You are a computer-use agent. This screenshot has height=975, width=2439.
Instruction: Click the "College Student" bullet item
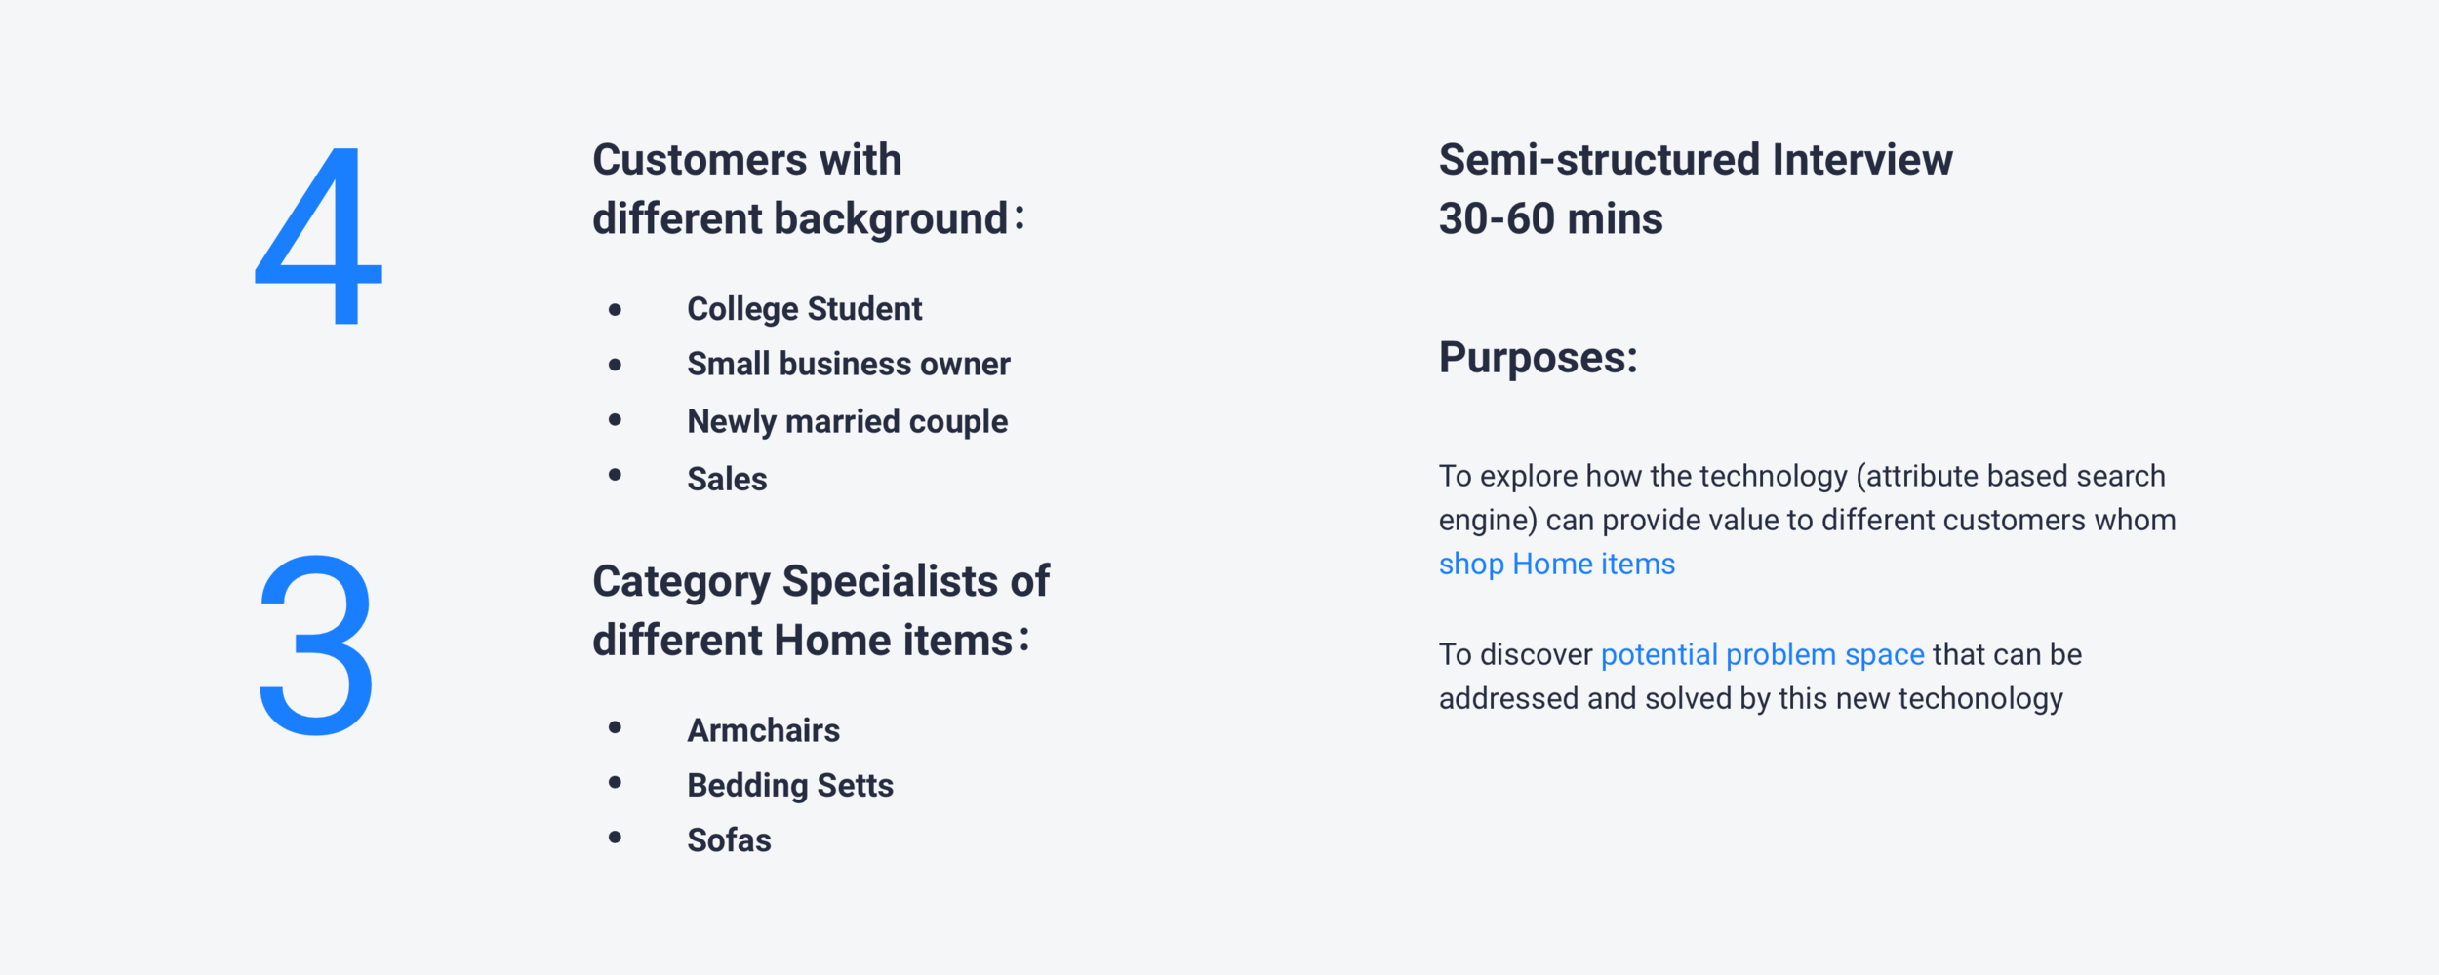pos(804,309)
